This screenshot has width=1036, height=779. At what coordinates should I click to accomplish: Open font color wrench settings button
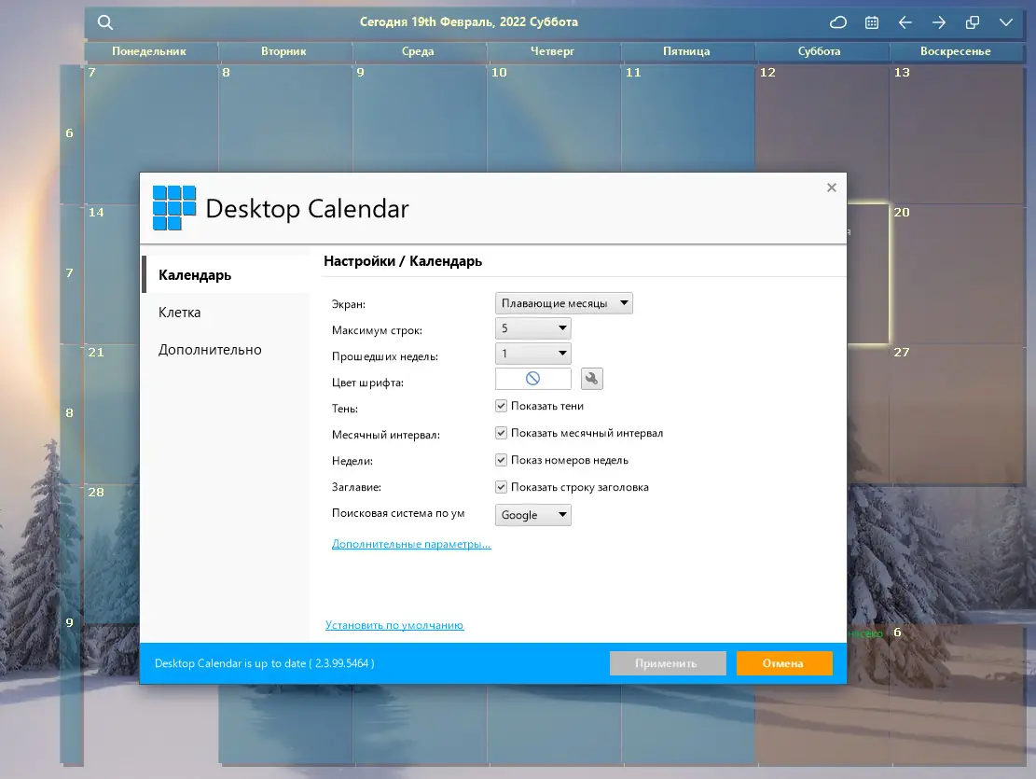pos(591,378)
